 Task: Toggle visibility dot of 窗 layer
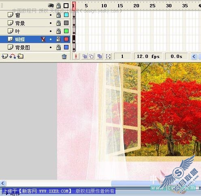coord(51,15)
